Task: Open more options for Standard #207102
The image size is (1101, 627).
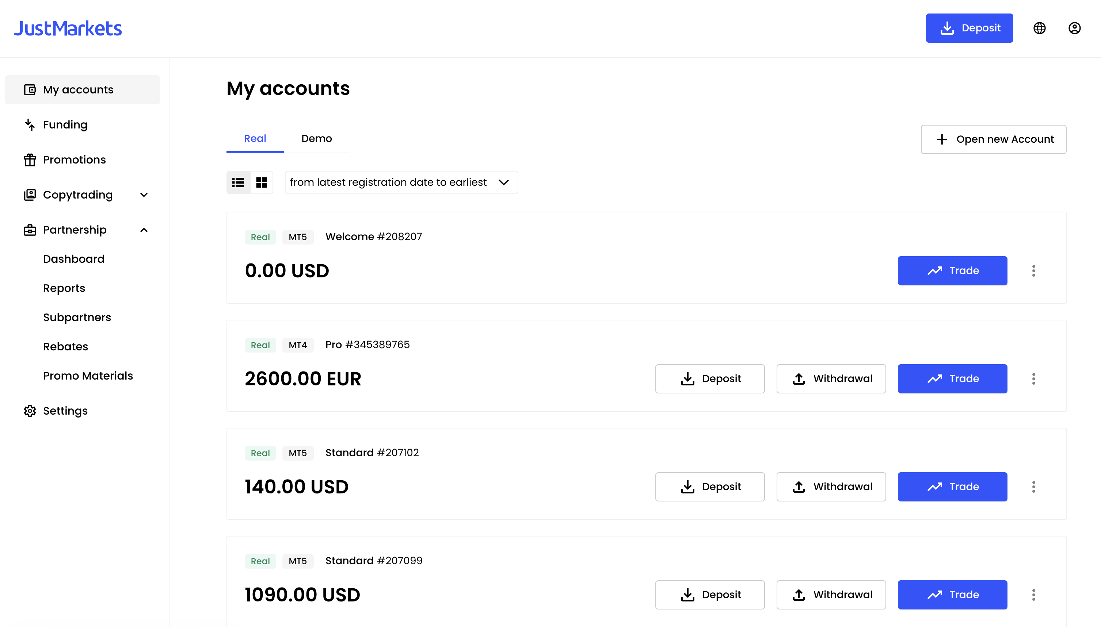Action: pos(1033,487)
